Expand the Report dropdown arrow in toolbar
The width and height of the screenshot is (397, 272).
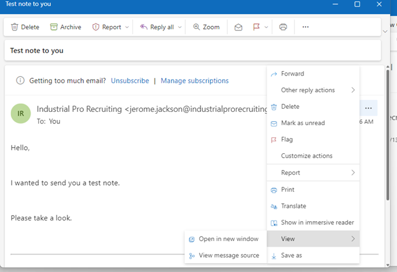coord(127,27)
